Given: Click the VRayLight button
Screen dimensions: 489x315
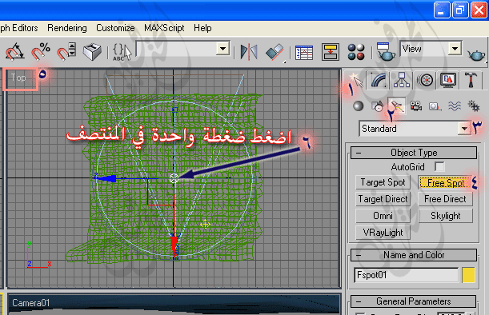Looking at the screenshot, I should click(x=383, y=233).
